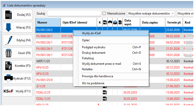Click the e-mail envelope column header icon
This screenshot has height=107, width=195.
pyautogui.click(x=115, y=22)
